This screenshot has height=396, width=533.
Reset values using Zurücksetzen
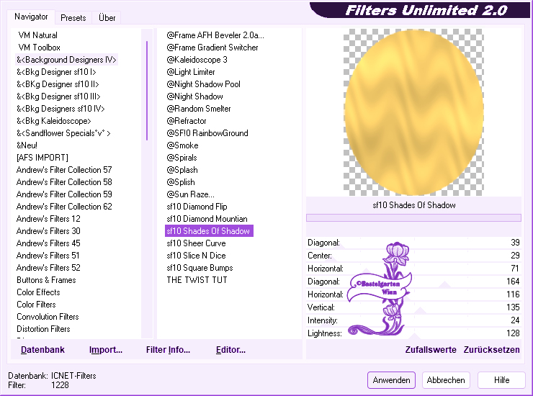(x=491, y=350)
